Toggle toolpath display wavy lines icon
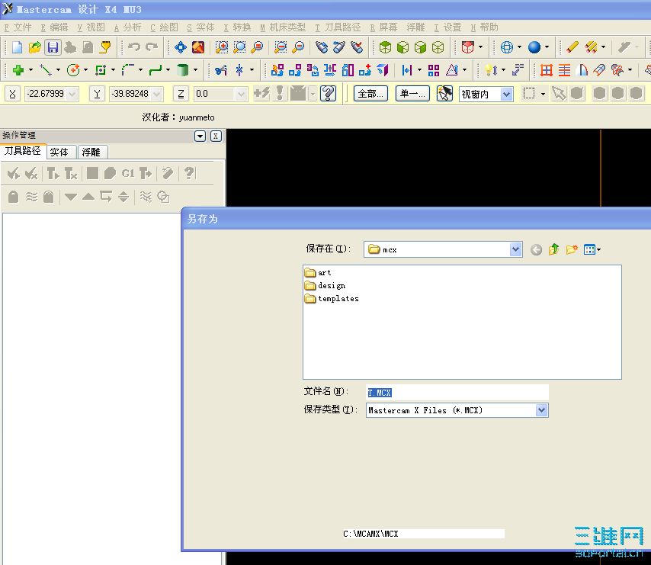The image size is (651, 565). coord(31,197)
